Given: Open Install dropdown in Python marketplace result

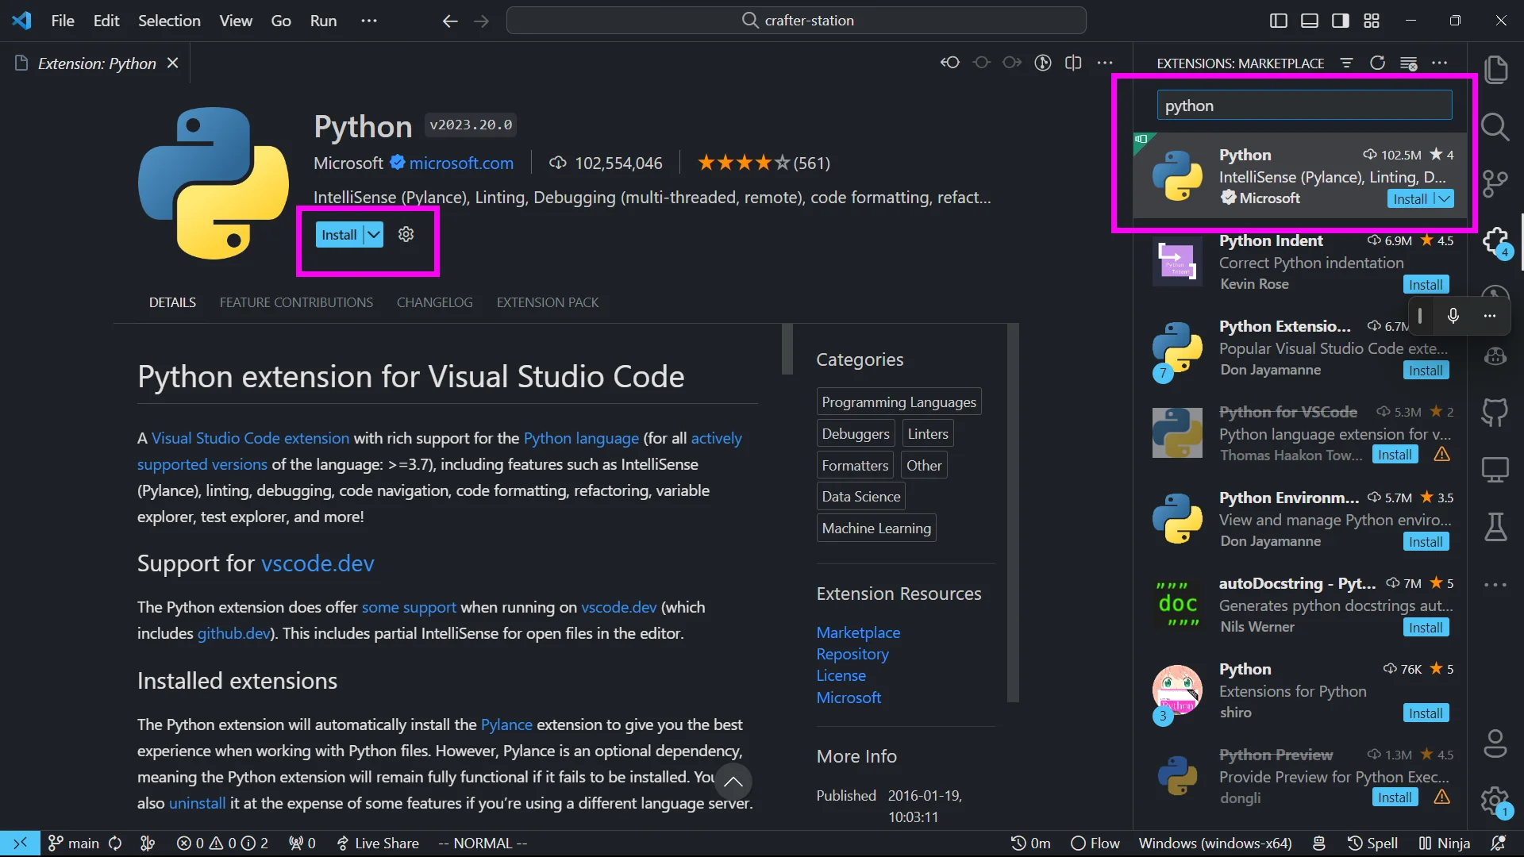Looking at the screenshot, I should 1445,199.
